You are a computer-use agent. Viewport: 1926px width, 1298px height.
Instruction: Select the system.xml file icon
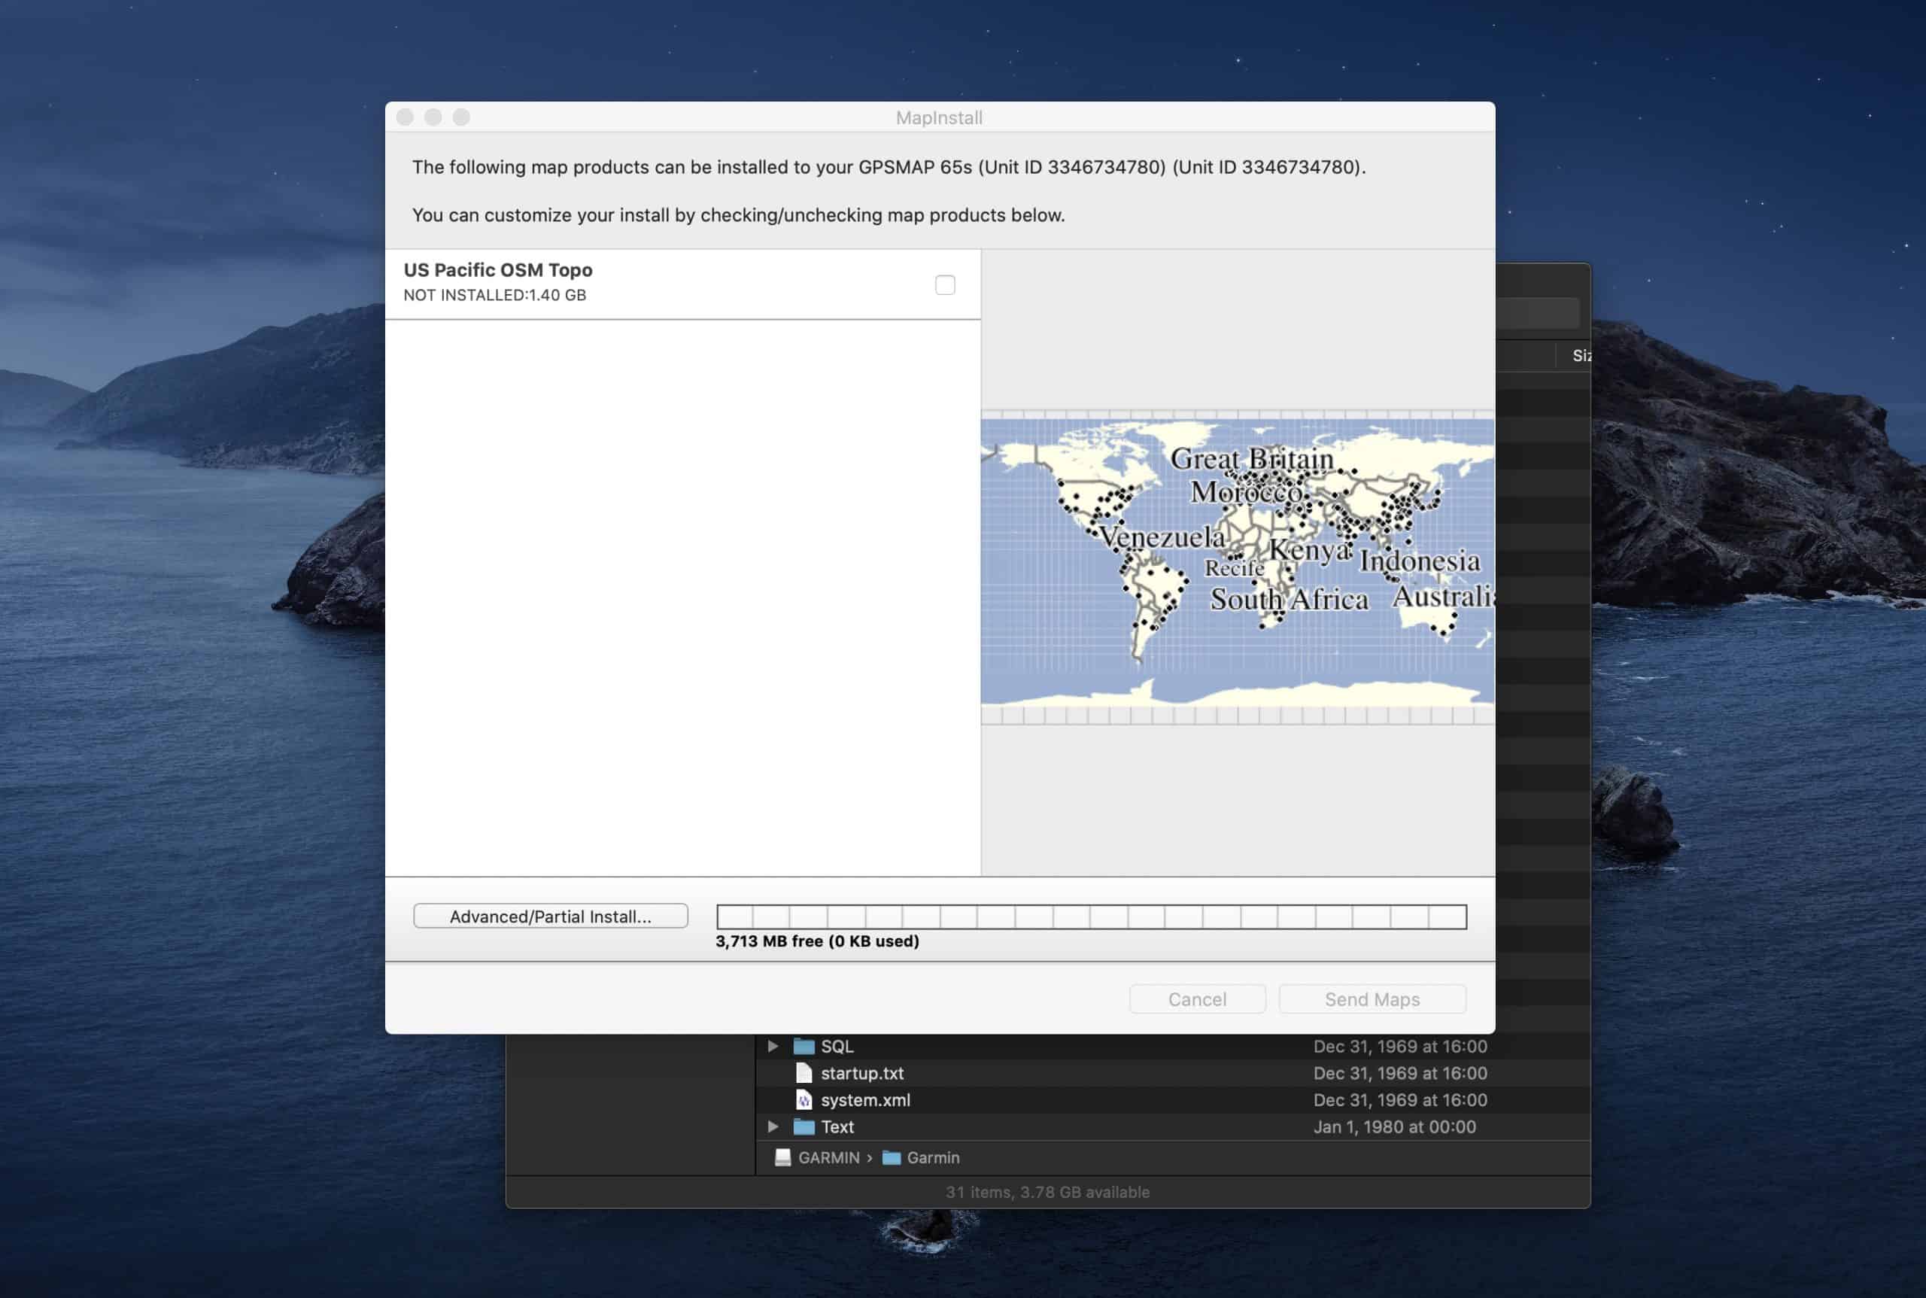pyautogui.click(x=804, y=1099)
